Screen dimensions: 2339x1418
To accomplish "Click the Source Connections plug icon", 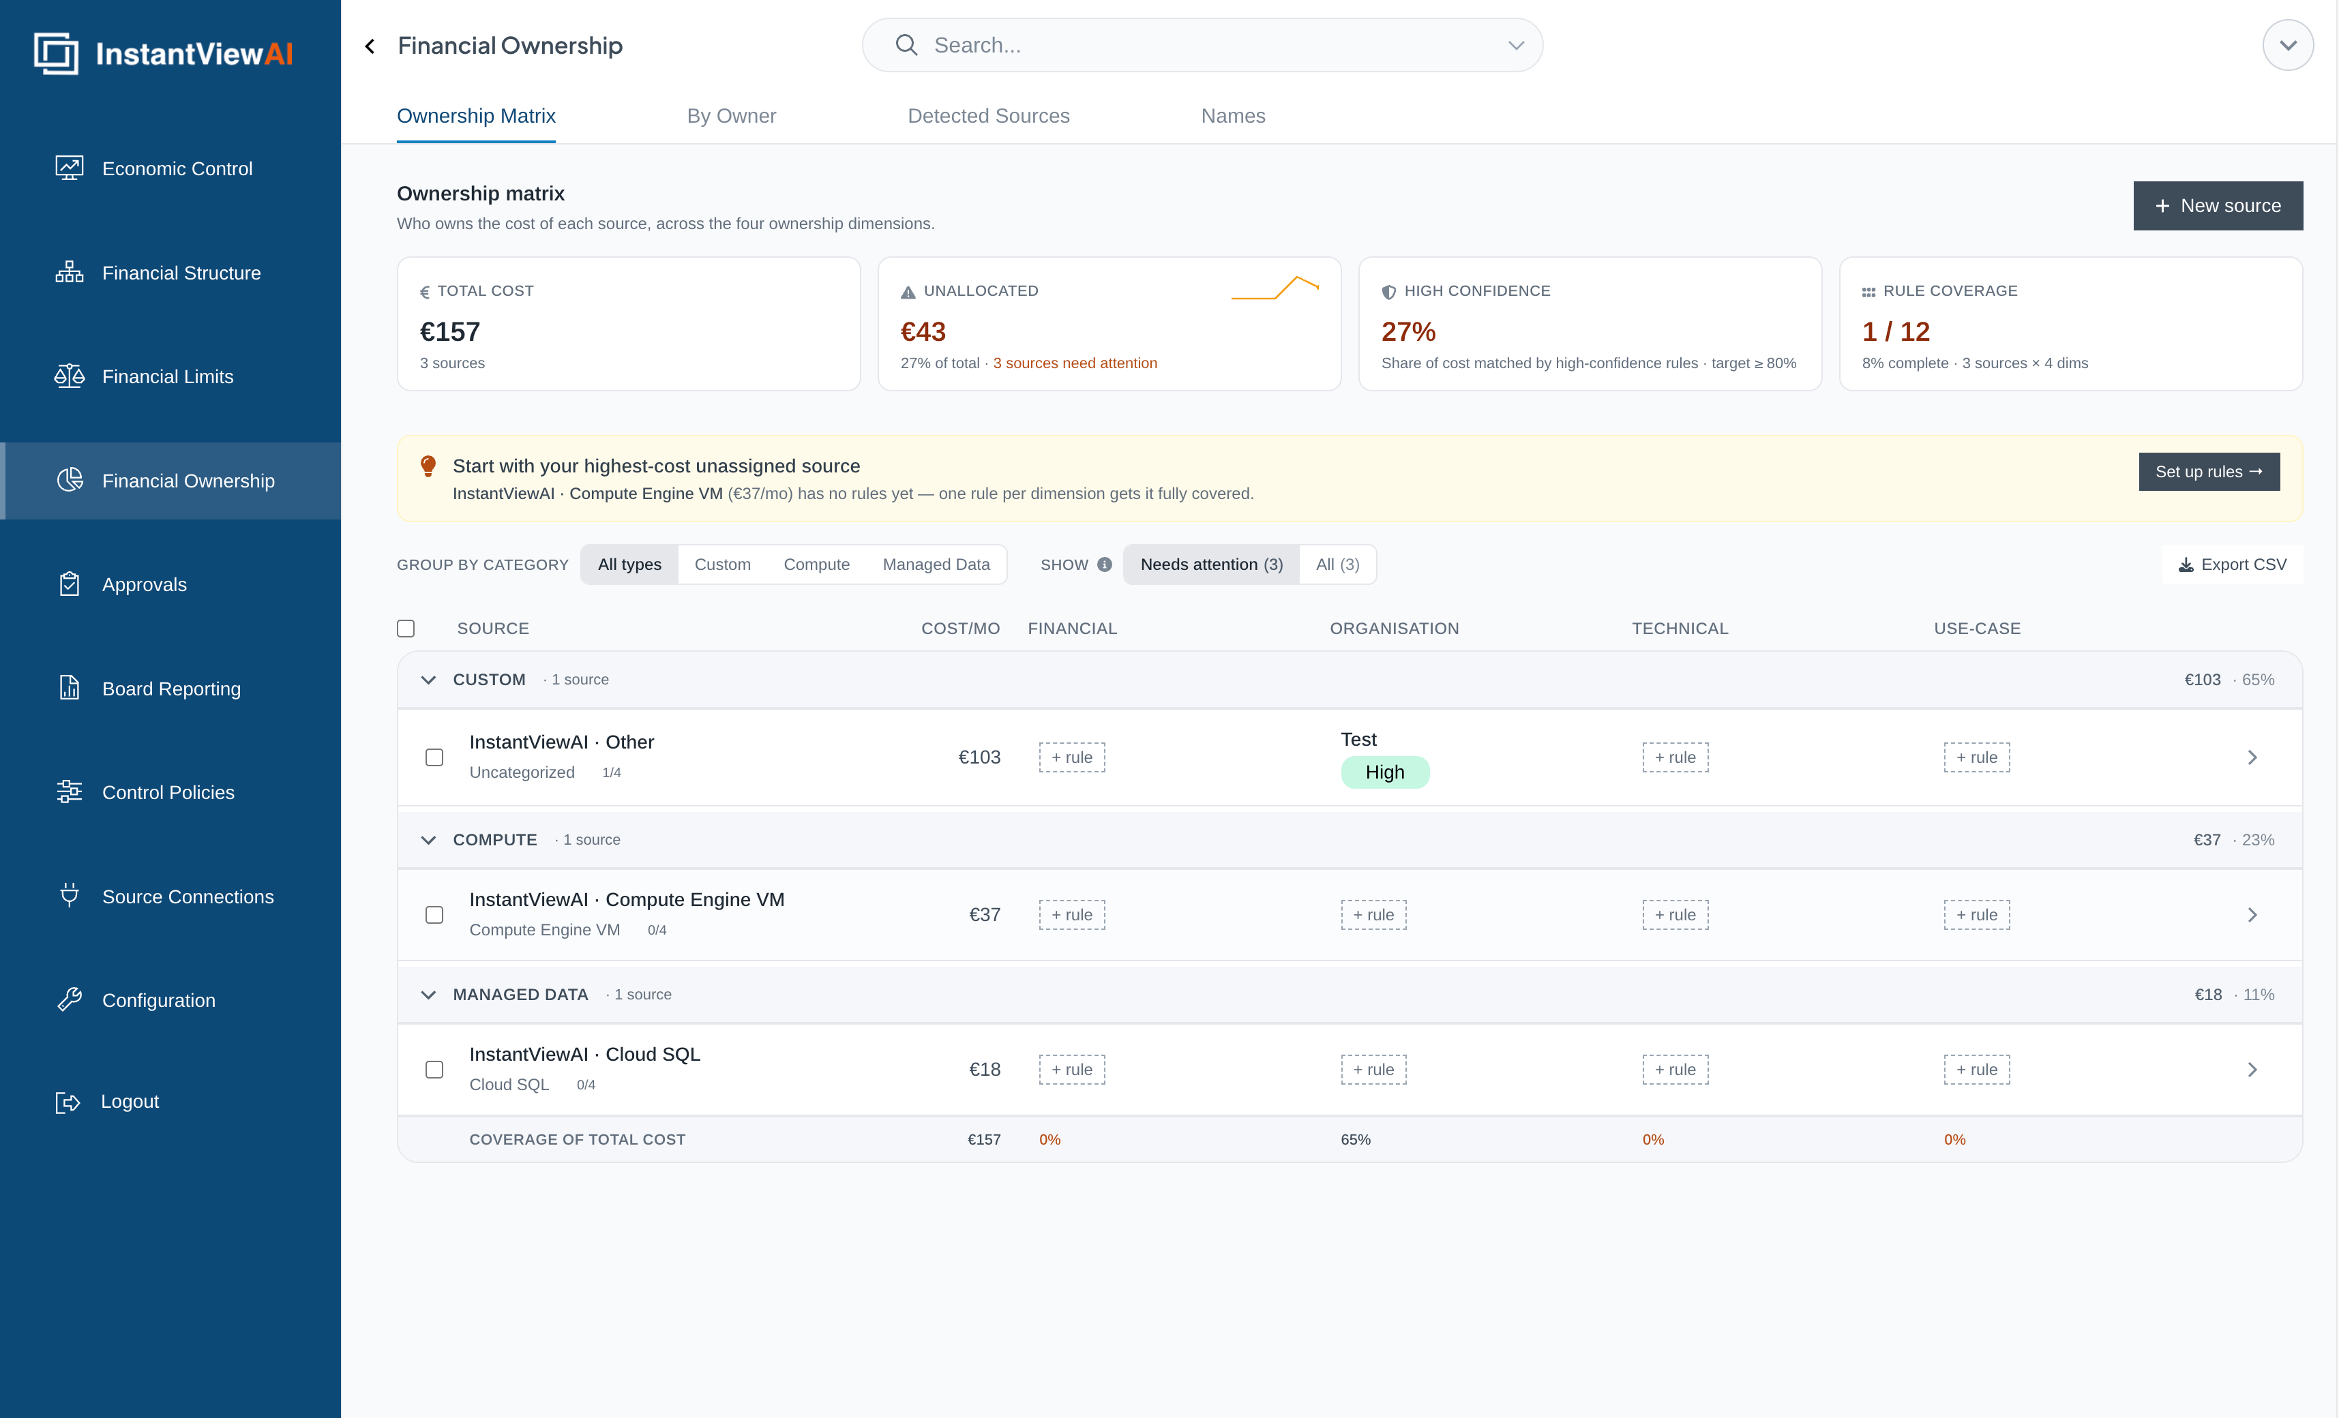I will click(70, 895).
